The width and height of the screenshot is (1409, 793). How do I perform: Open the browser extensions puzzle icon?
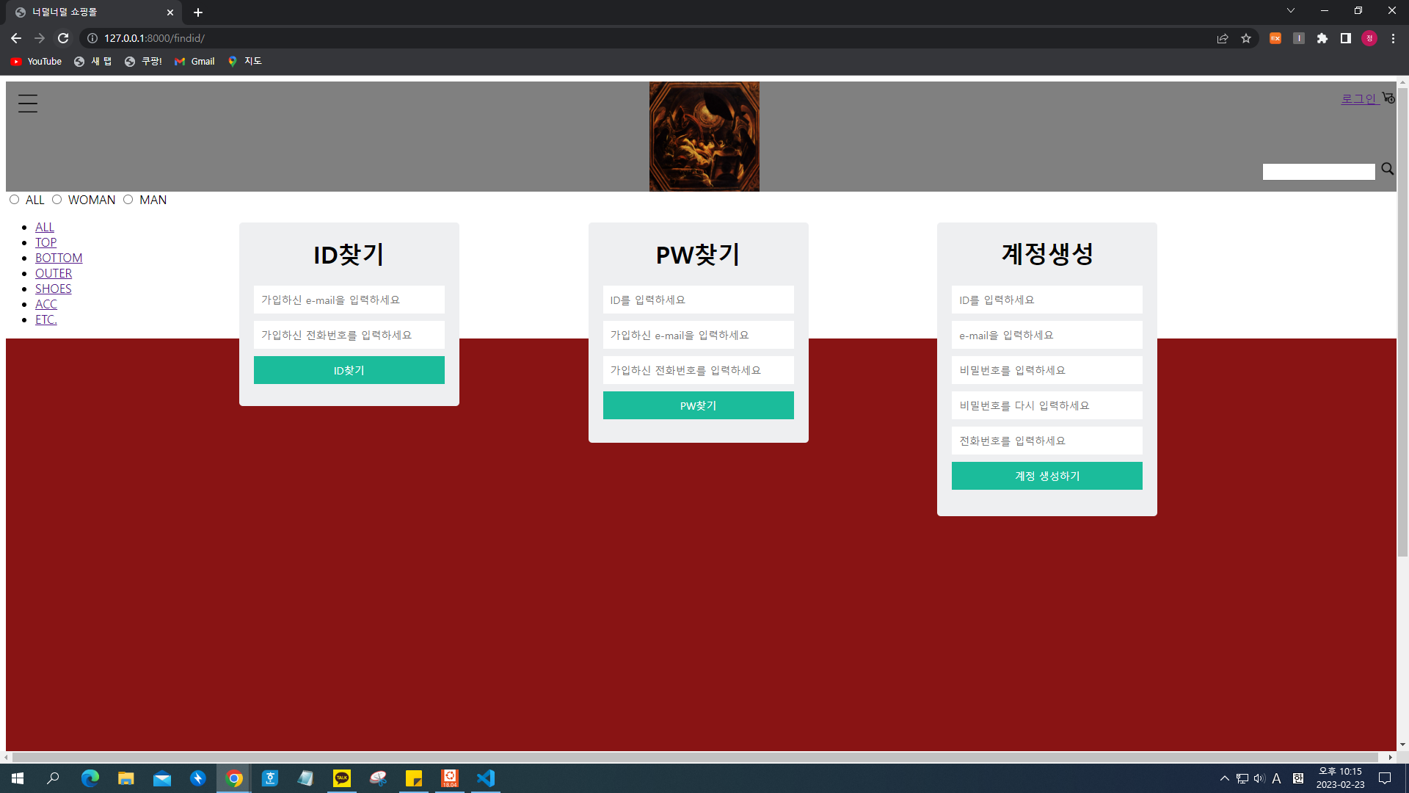pyautogui.click(x=1322, y=38)
